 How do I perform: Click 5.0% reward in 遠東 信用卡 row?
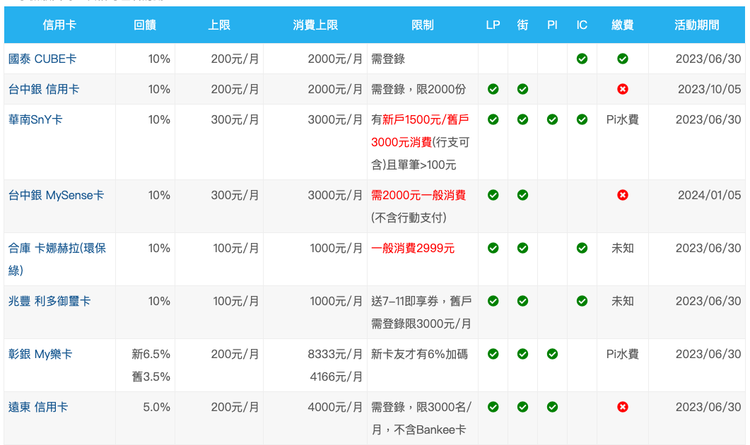point(157,408)
